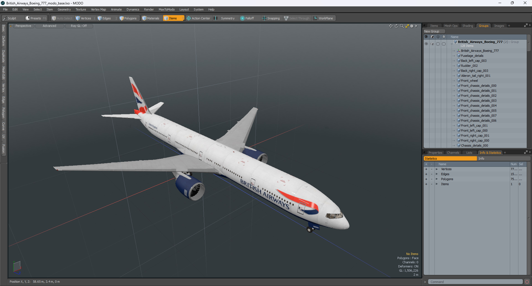Click the Command input field

(x=475, y=282)
